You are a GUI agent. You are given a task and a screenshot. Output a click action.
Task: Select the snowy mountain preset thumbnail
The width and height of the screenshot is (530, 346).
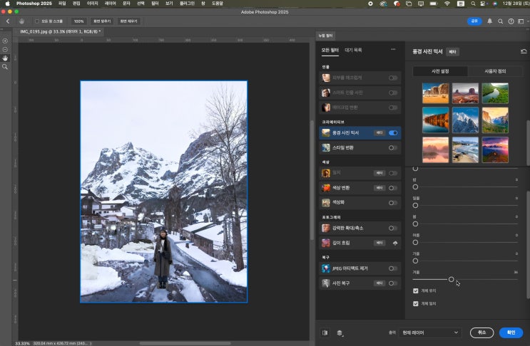pos(465,120)
